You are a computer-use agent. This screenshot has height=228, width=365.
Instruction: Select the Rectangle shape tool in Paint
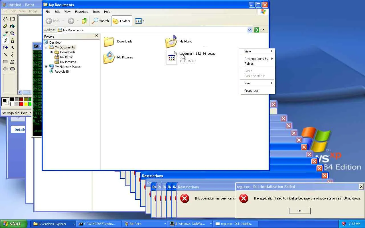pos(5,62)
